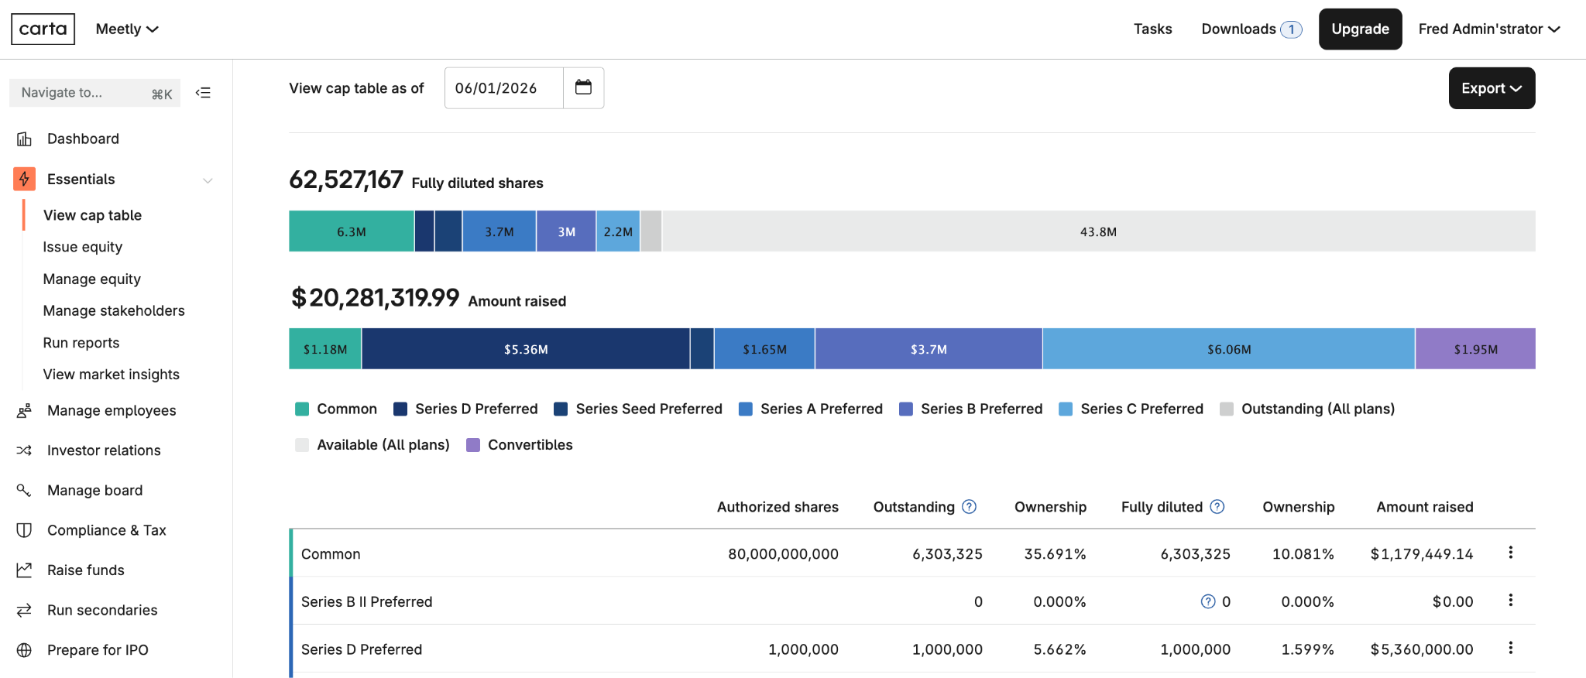Click the Common legend color swatch
Viewport: 1586px width, 678px height.
[x=302, y=409]
